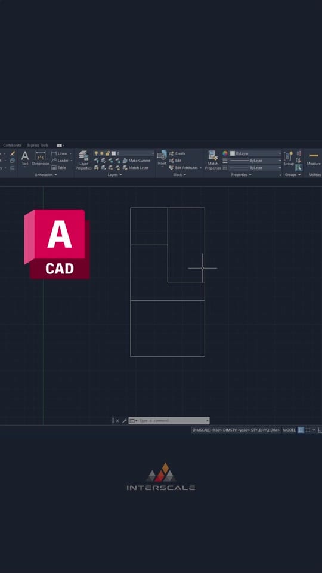This screenshot has width=322, height=573.
Task: Choose the Leader annotation tool
Action: (60, 161)
